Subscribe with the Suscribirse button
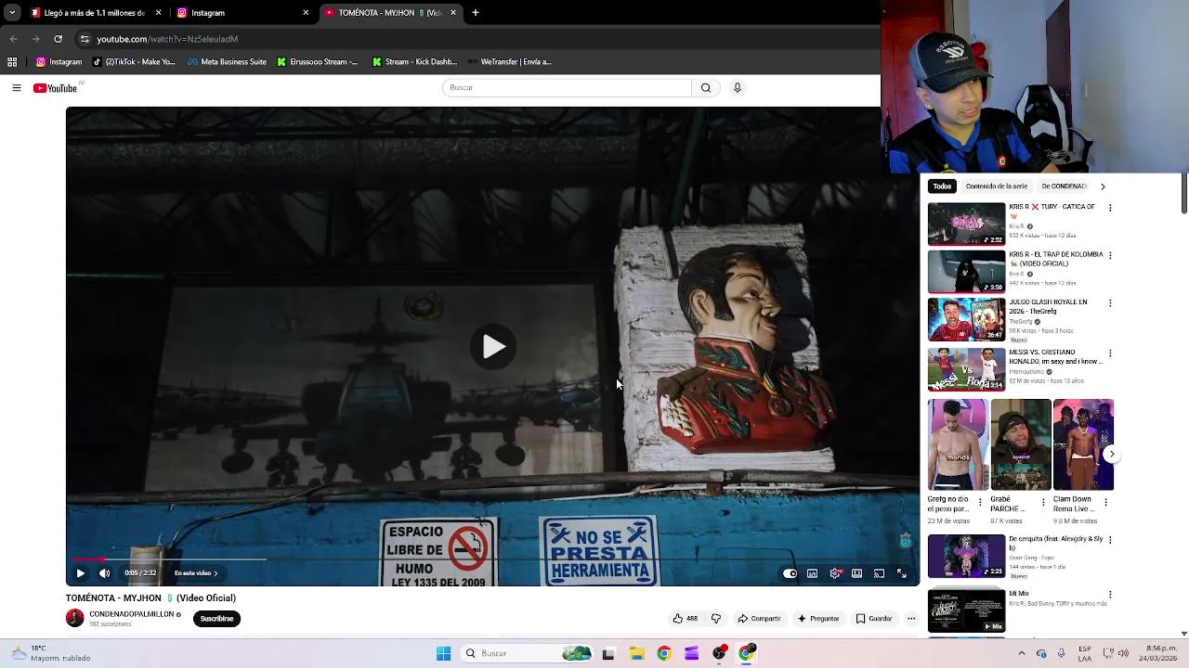Viewport: 1189px width, 668px height. click(217, 619)
